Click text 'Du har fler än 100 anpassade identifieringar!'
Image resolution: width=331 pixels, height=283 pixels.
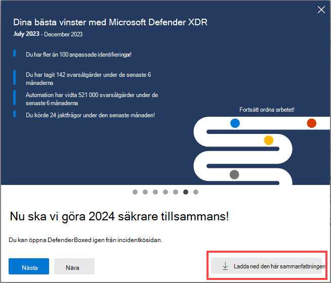(78, 55)
